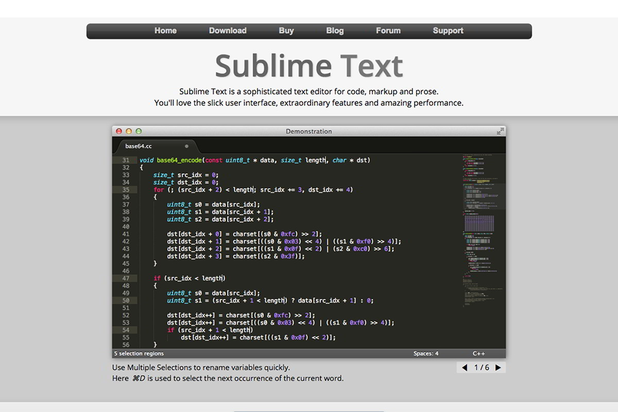Toggle fullscreen icon in Demonstration title bar
This screenshot has width=618, height=412.
click(x=500, y=131)
